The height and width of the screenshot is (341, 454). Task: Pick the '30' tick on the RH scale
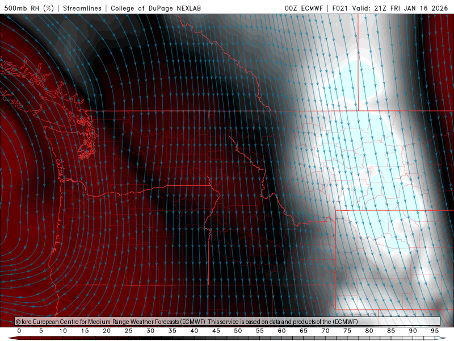coord(150,331)
